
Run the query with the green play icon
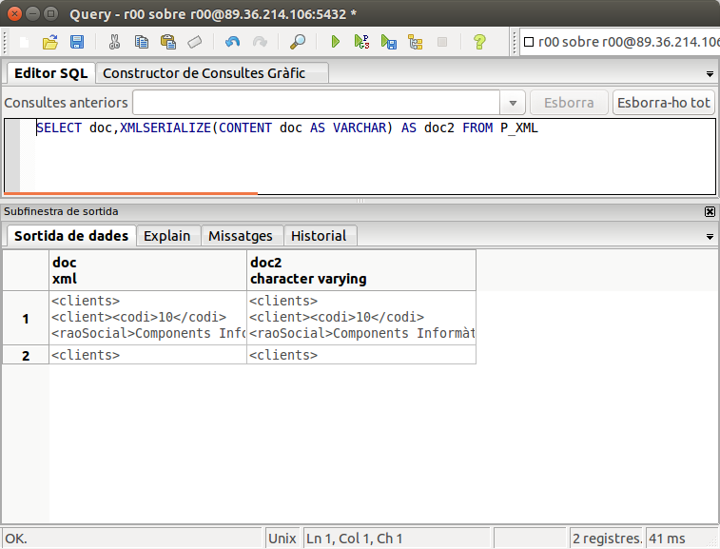(335, 42)
